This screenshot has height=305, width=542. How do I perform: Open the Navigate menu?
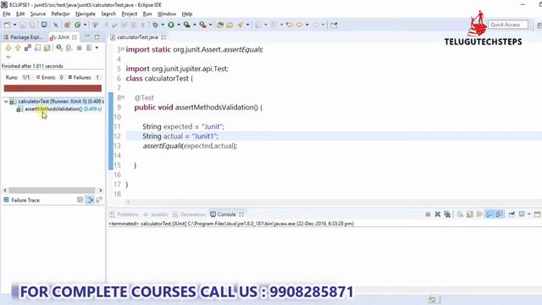point(86,14)
